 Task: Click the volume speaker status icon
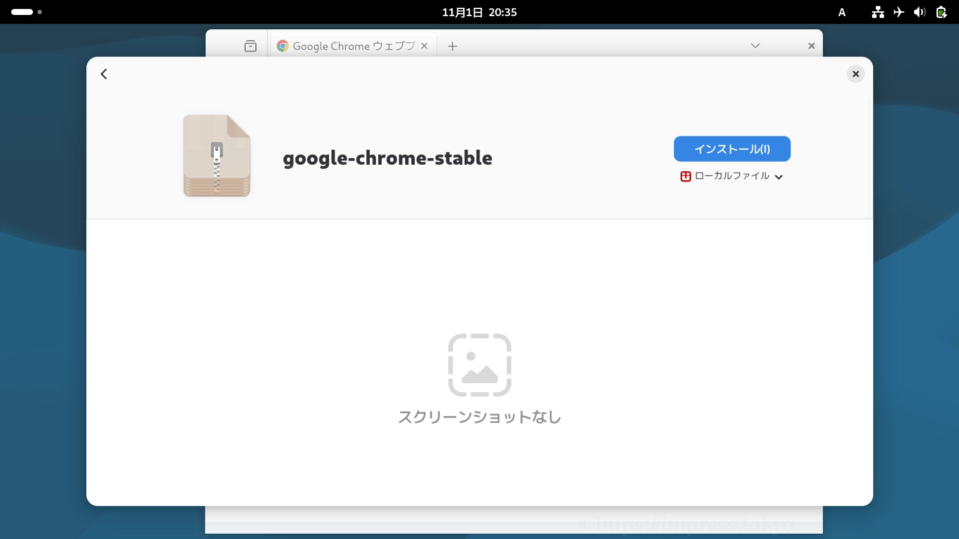point(920,12)
